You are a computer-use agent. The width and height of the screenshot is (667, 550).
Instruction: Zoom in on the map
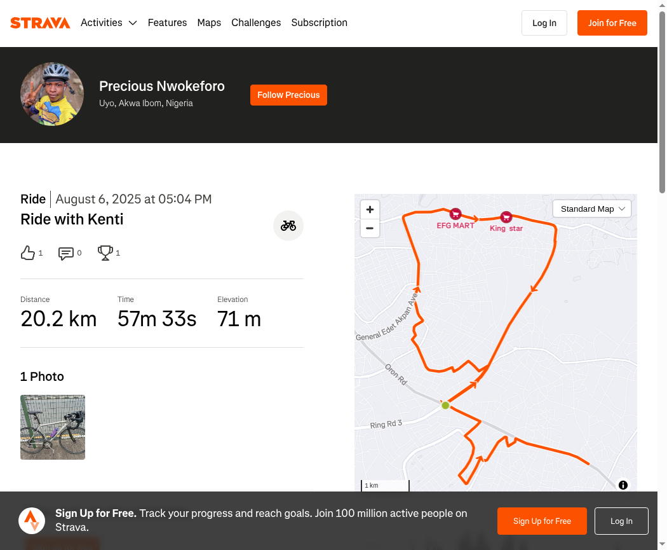[370, 209]
